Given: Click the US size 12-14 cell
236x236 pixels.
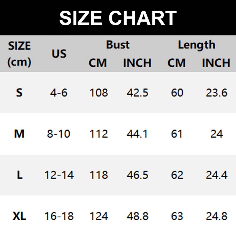Looking at the screenshot, I should click(x=59, y=175).
